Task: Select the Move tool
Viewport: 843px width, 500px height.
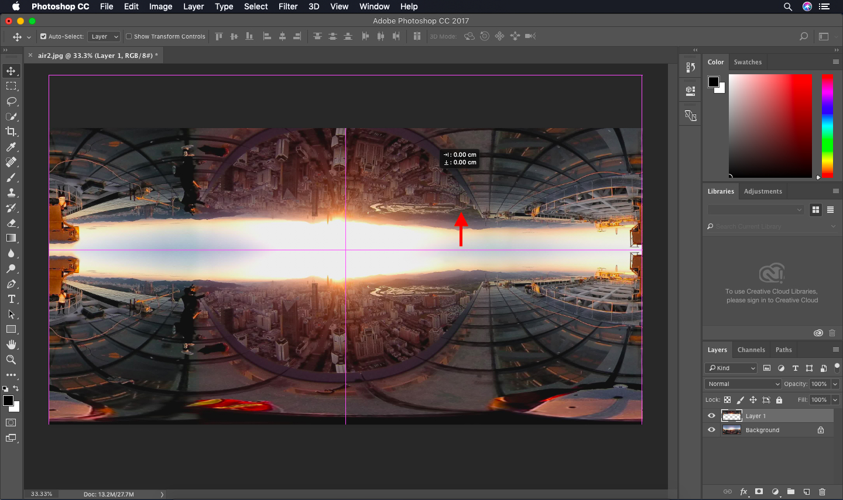Action: (11, 71)
